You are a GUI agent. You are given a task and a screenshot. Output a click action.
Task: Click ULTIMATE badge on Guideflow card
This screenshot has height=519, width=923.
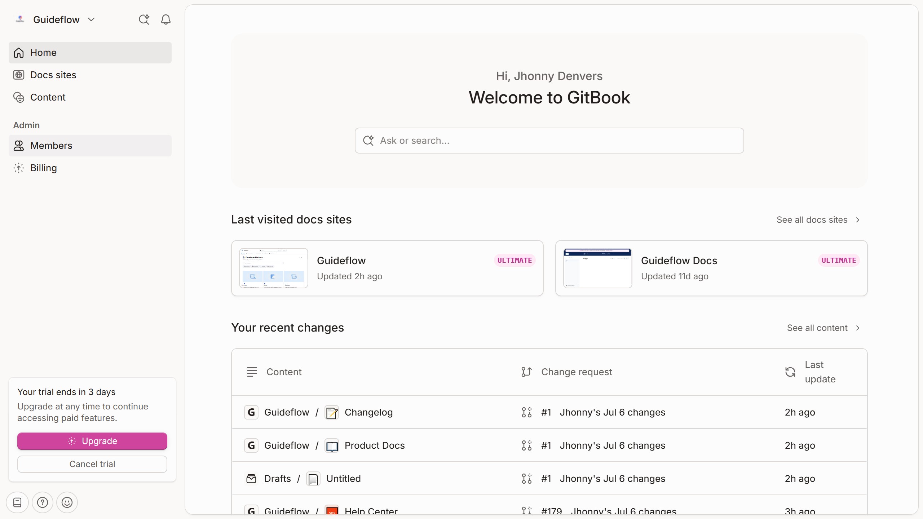515,260
